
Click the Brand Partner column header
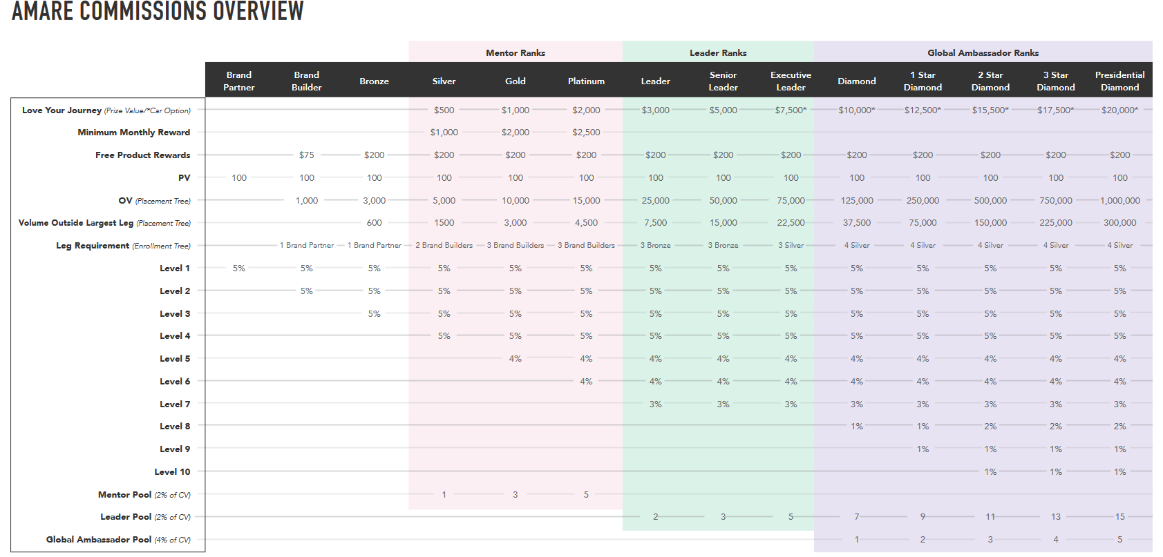[x=239, y=81]
